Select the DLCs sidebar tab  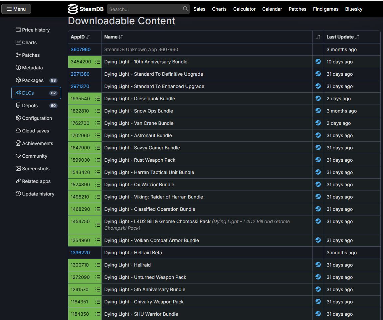(36, 93)
